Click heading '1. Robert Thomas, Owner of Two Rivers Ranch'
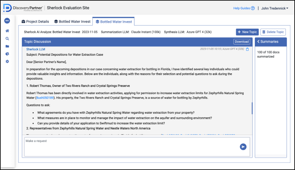The height and width of the screenshot is (170, 295). pos(78,86)
